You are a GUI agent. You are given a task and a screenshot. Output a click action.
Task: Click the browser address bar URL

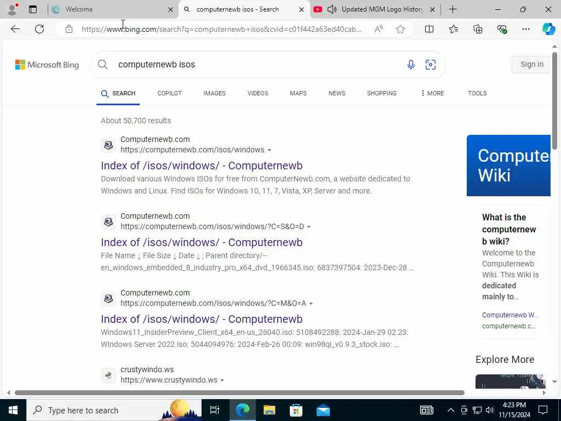221,29
